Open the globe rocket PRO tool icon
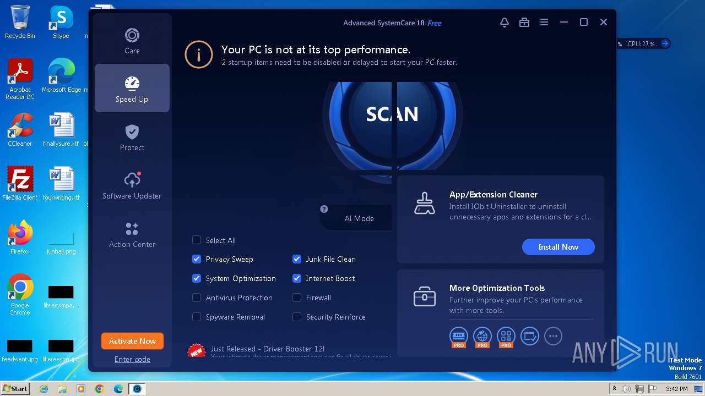The image size is (705, 396). (x=482, y=336)
